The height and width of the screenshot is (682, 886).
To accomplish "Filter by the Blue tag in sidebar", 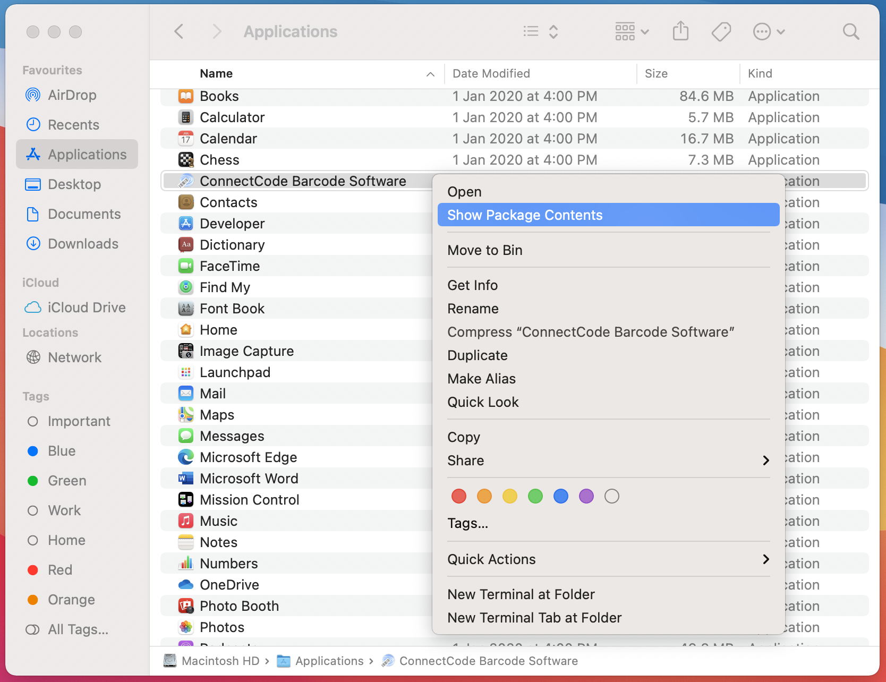I will pos(77,451).
